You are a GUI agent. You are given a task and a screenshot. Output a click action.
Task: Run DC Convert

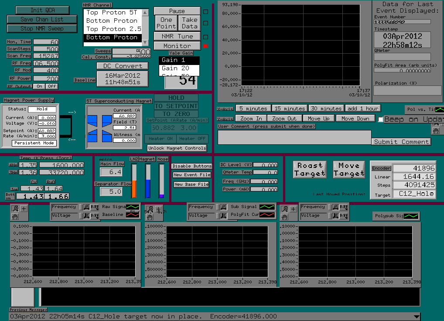click(122, 66)
